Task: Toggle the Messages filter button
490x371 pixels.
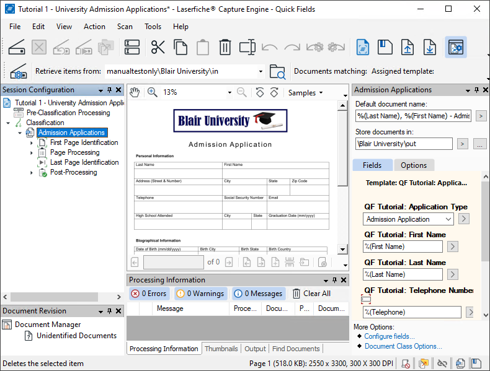Action: [257, 294]
